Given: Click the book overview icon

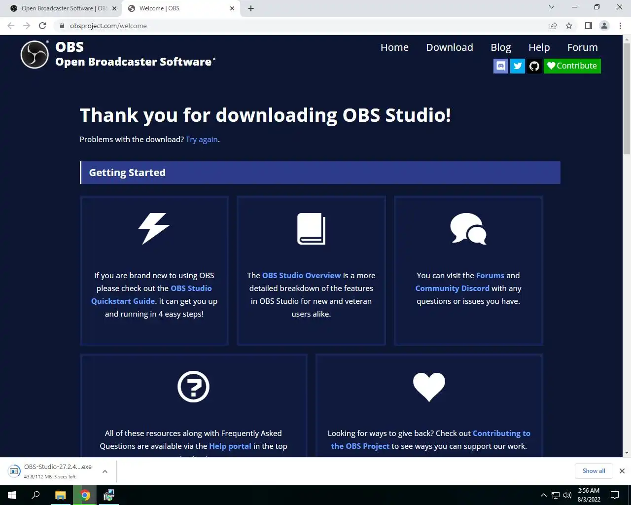Looking at the screenshot, I should [311, 228].
